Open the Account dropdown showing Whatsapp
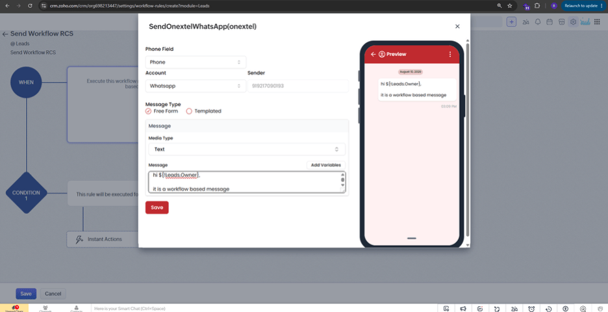This screenshot has height=312, width=608. 196,86
